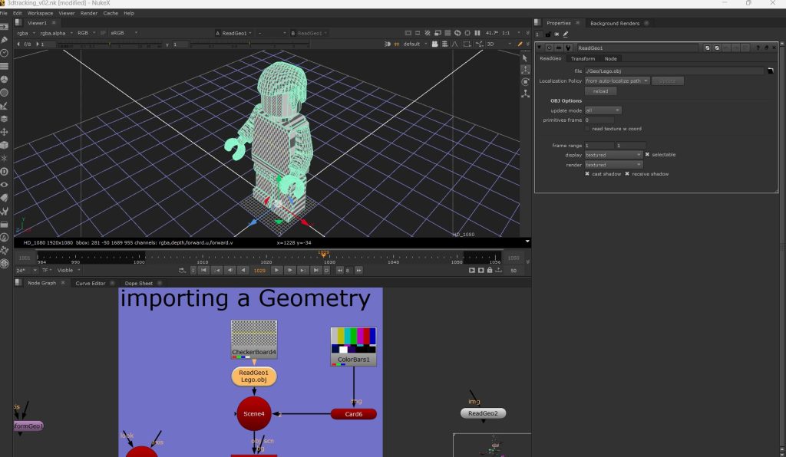This screenshot has height=457, width=786.
Task: Click the Draw nodes brush icon in left toolbar
Action: click(x=5, y=40)
